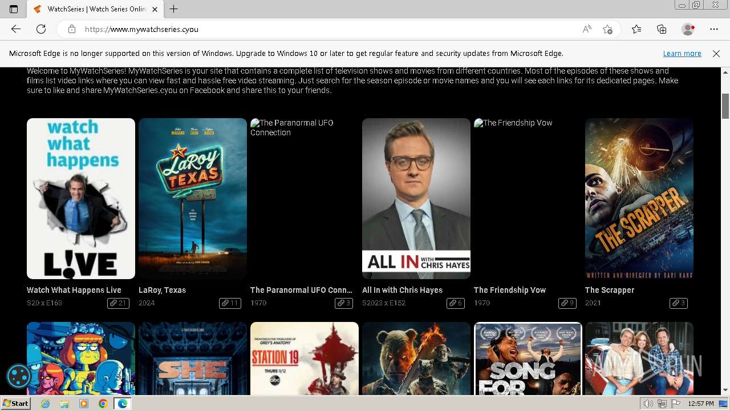The height and width of the screenshot is (411, 730).
Task: Open the media player taskbar icon
Action: click(84, 404)
